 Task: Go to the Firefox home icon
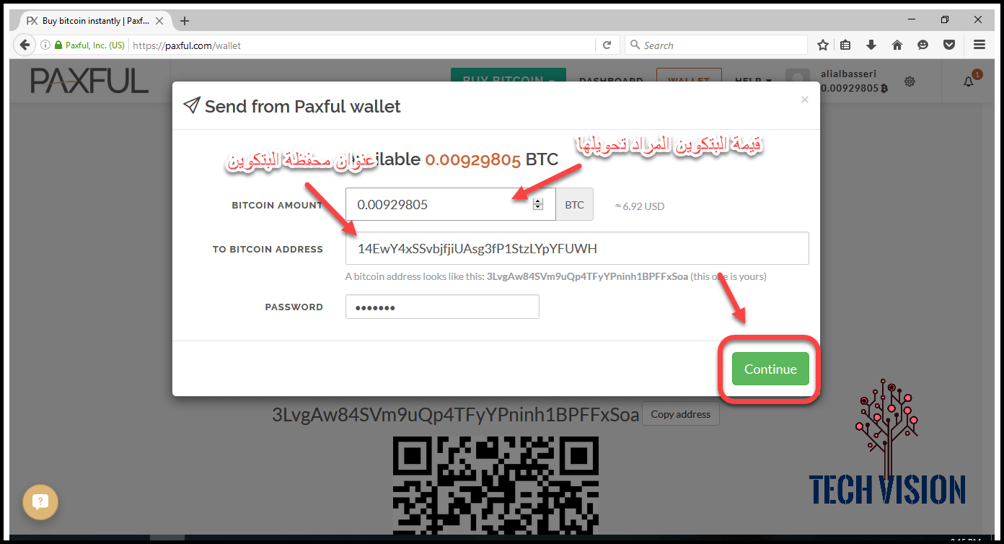(x=897, y=45)
